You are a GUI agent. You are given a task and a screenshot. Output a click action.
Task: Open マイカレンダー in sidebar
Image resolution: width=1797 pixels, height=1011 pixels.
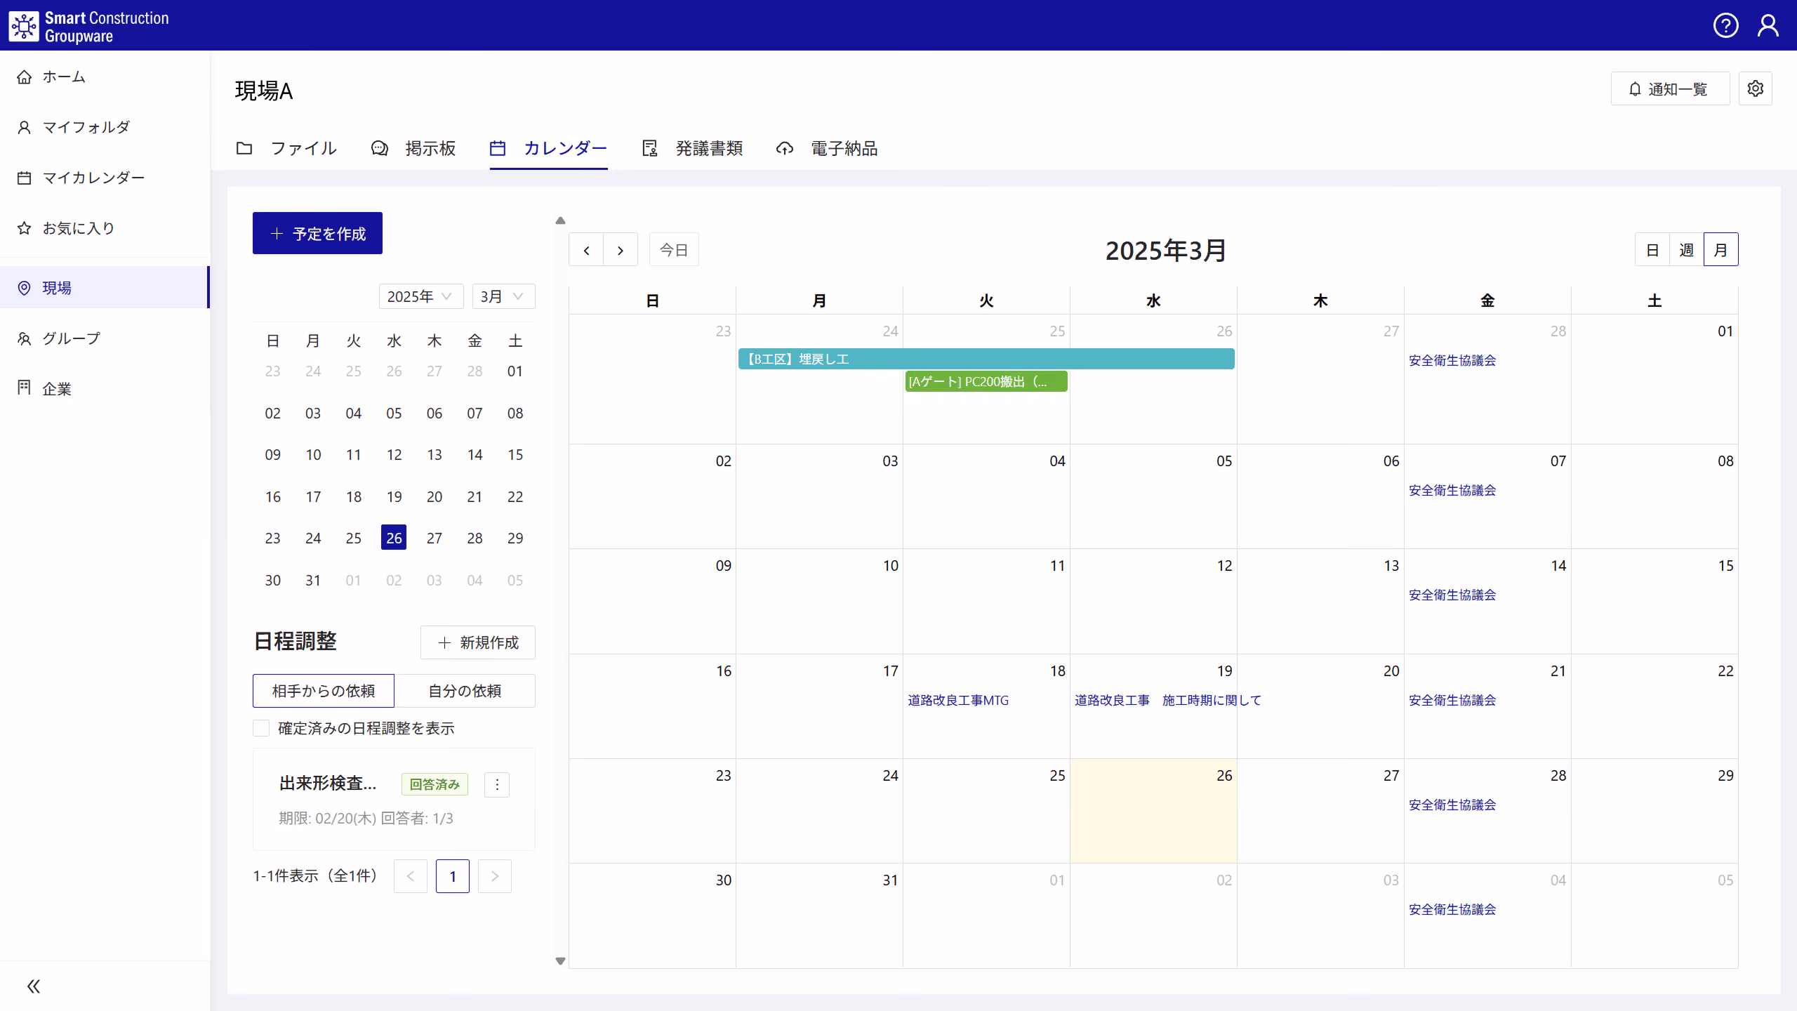[x=105, y=178]
